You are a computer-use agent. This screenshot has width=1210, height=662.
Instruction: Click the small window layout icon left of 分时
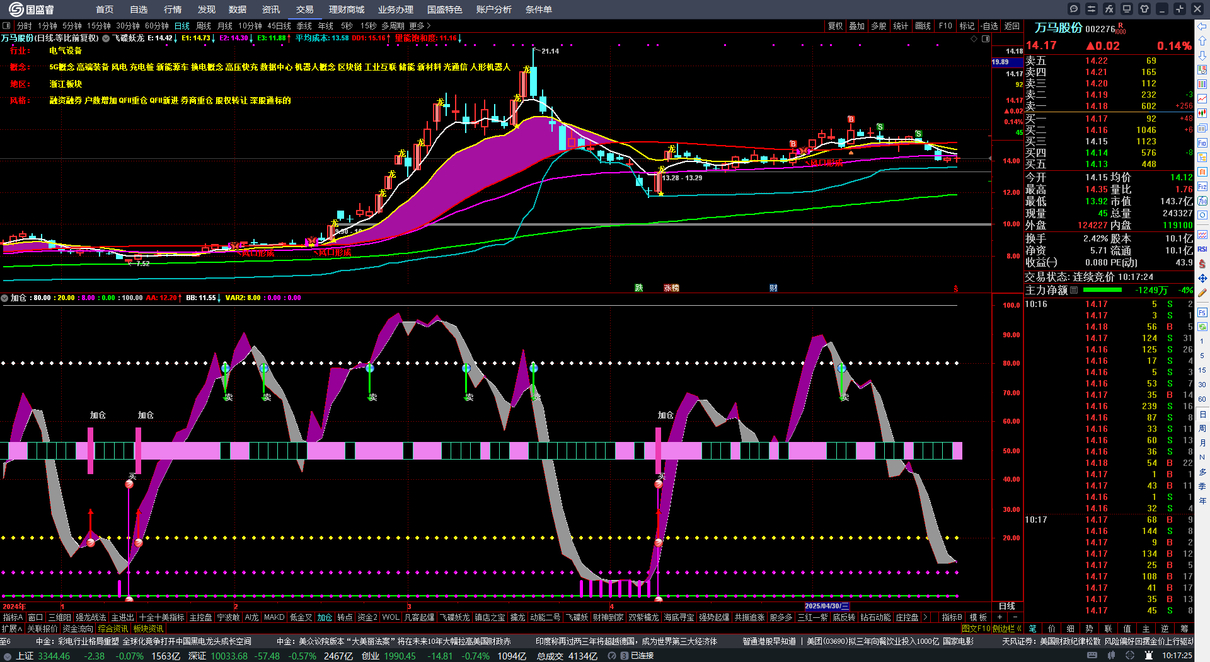click(6, 26)
